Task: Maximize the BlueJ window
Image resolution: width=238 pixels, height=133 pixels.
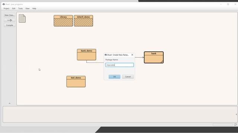Action: 228,4
